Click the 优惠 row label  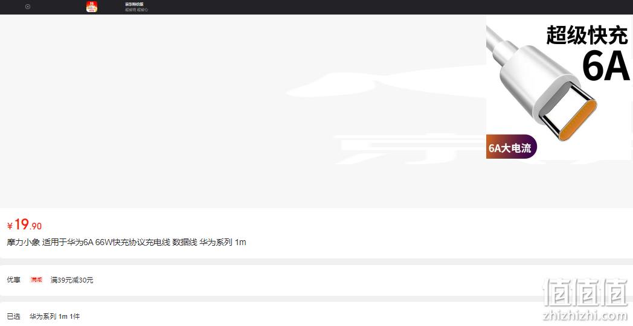(14, 280)
